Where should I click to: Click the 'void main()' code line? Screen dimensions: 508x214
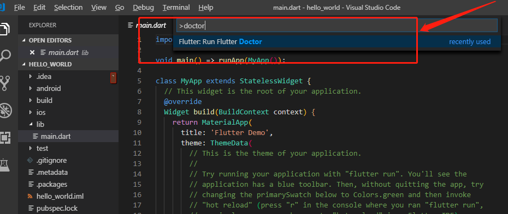(221, 60)
